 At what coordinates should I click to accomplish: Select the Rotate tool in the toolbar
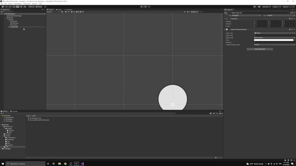[10, 7]
